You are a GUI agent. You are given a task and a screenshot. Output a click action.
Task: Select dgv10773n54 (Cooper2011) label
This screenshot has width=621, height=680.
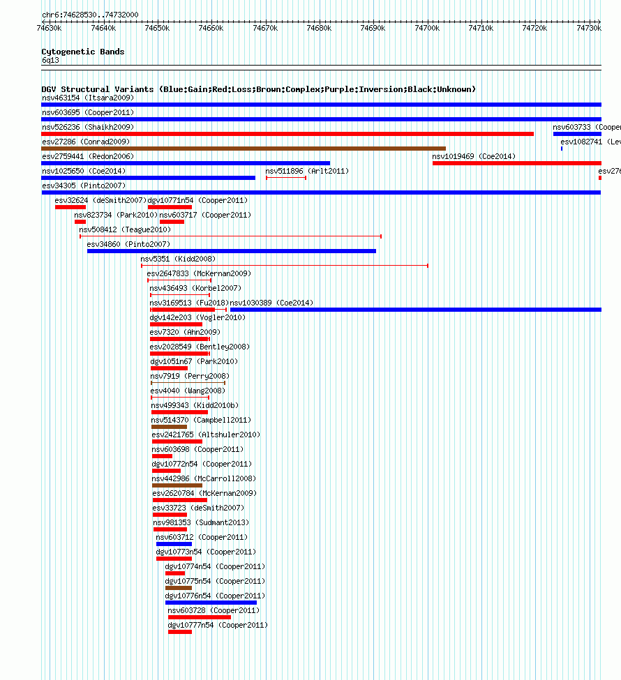206,552
